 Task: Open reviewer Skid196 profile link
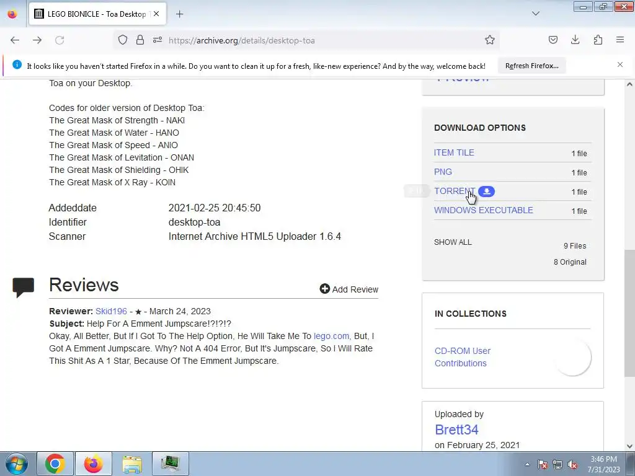point(111,311)
